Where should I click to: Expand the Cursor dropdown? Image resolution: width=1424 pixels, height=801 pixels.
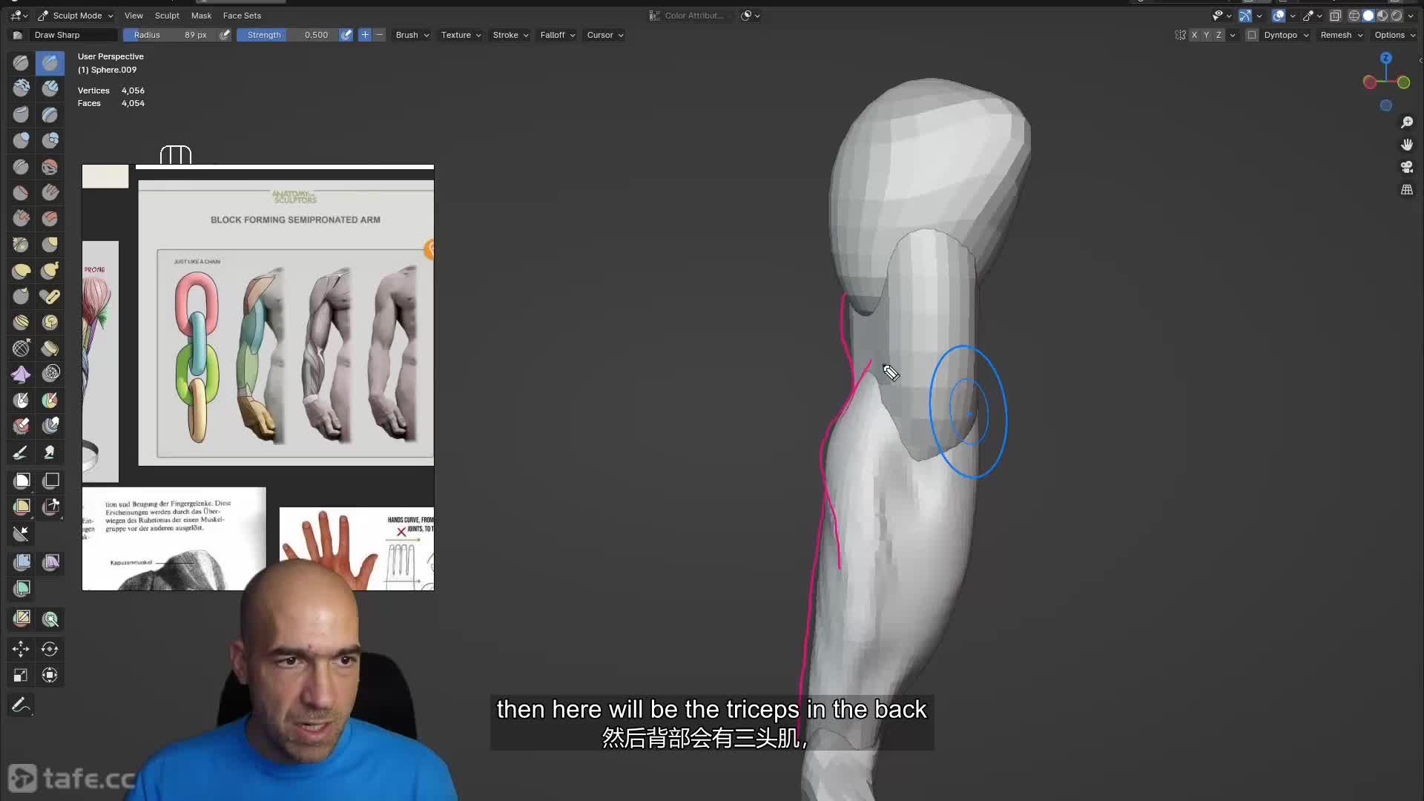[x=605, y=35]
